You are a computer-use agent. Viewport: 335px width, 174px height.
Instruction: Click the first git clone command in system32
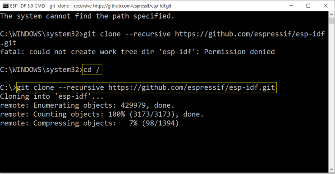click(204, 34)
